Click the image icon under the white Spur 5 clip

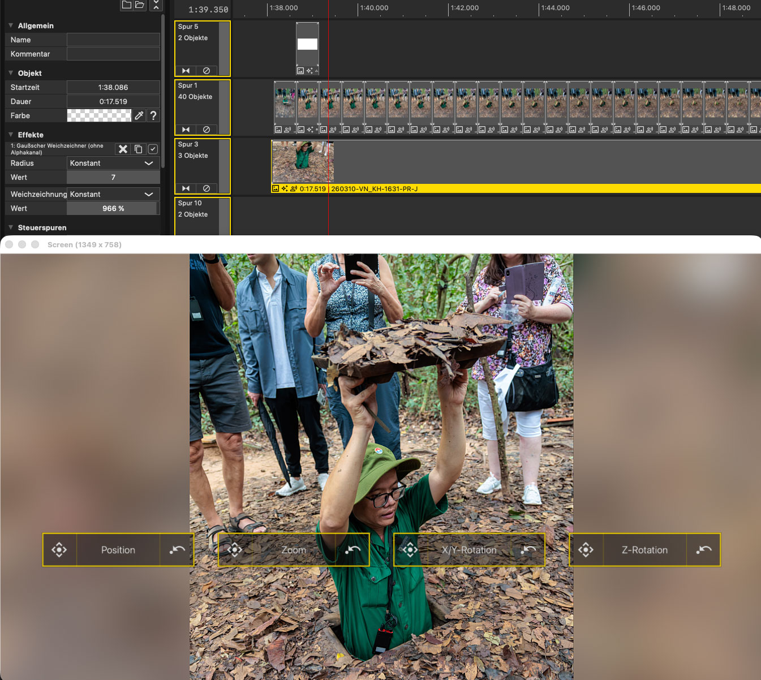point(300,71)
